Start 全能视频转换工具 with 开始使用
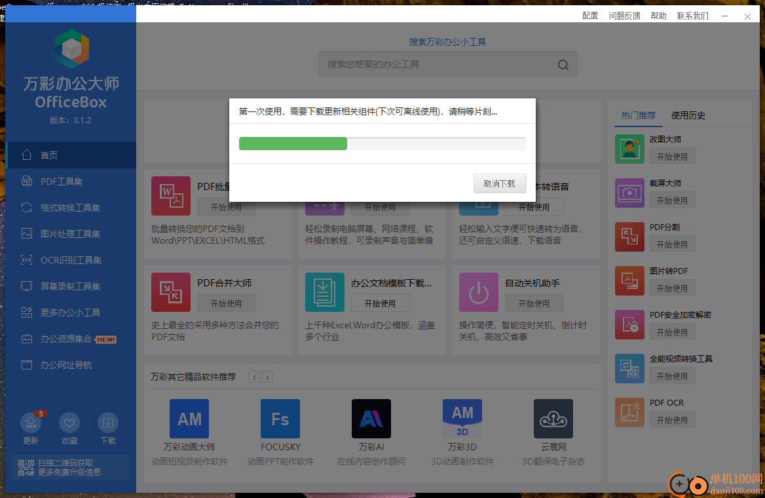 point(672,376)
